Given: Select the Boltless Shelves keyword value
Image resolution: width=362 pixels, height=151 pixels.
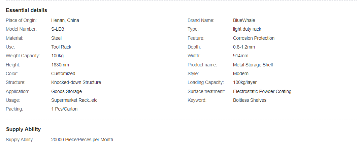Looking at the screenshot, I should point(250,100).
